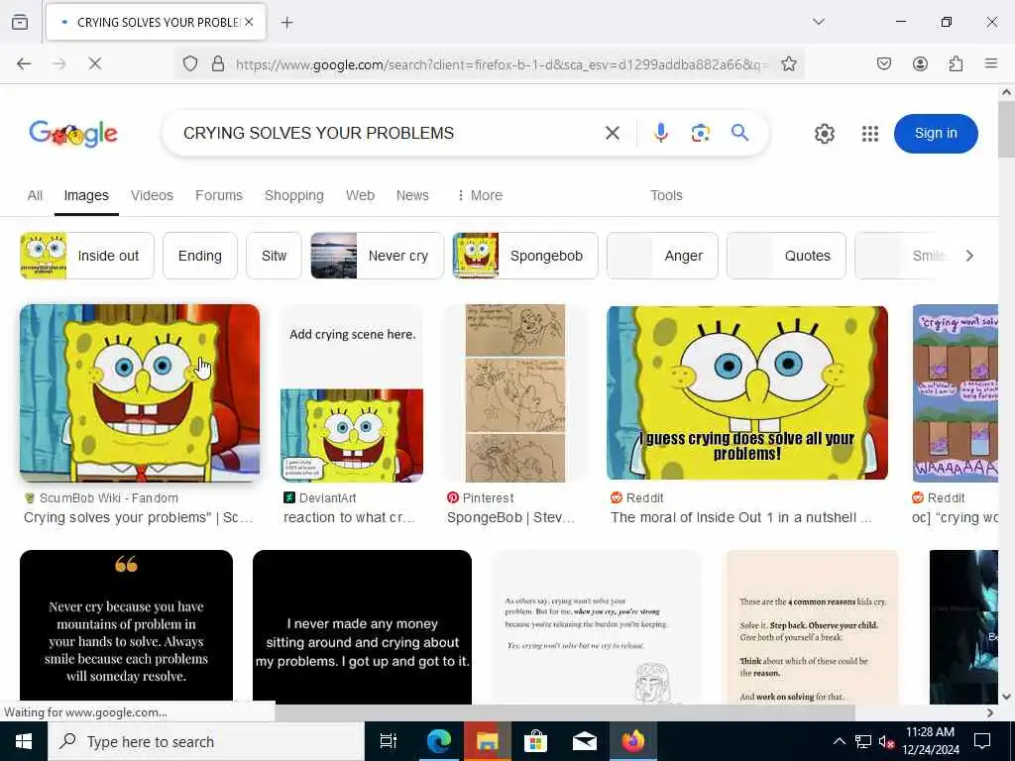1015x761 pixels.
Task: Search by image with the Lens camera icon
Action: coord(701,133)
